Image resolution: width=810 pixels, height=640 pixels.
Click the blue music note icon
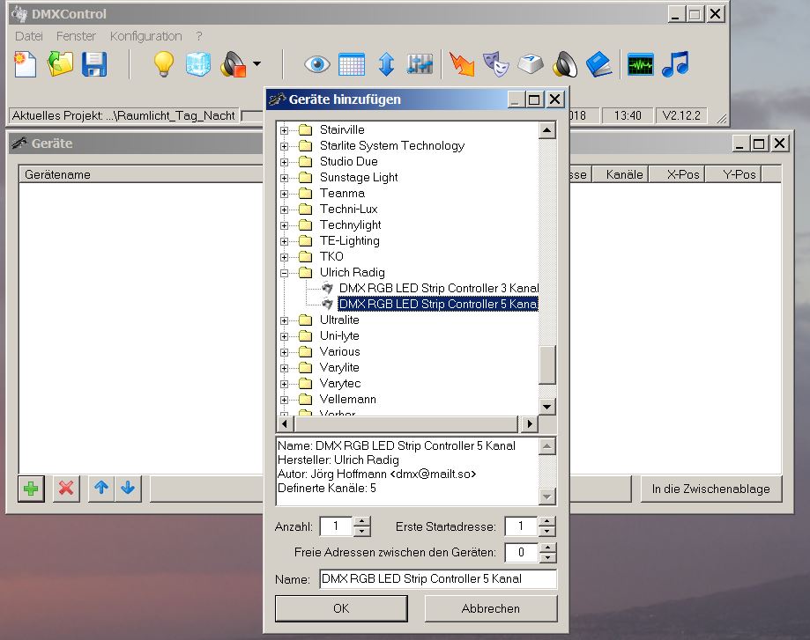(x=674, y=64)
